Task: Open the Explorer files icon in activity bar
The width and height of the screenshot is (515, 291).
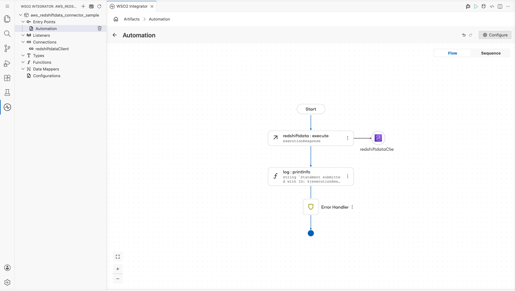Action: click(7, 19)
